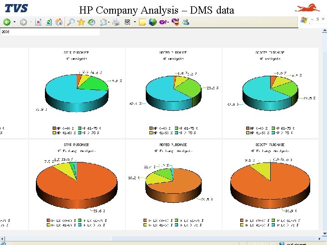Screen dimensions: 327x245
Task: Open Favorites with the star icon
Action: 81,22
